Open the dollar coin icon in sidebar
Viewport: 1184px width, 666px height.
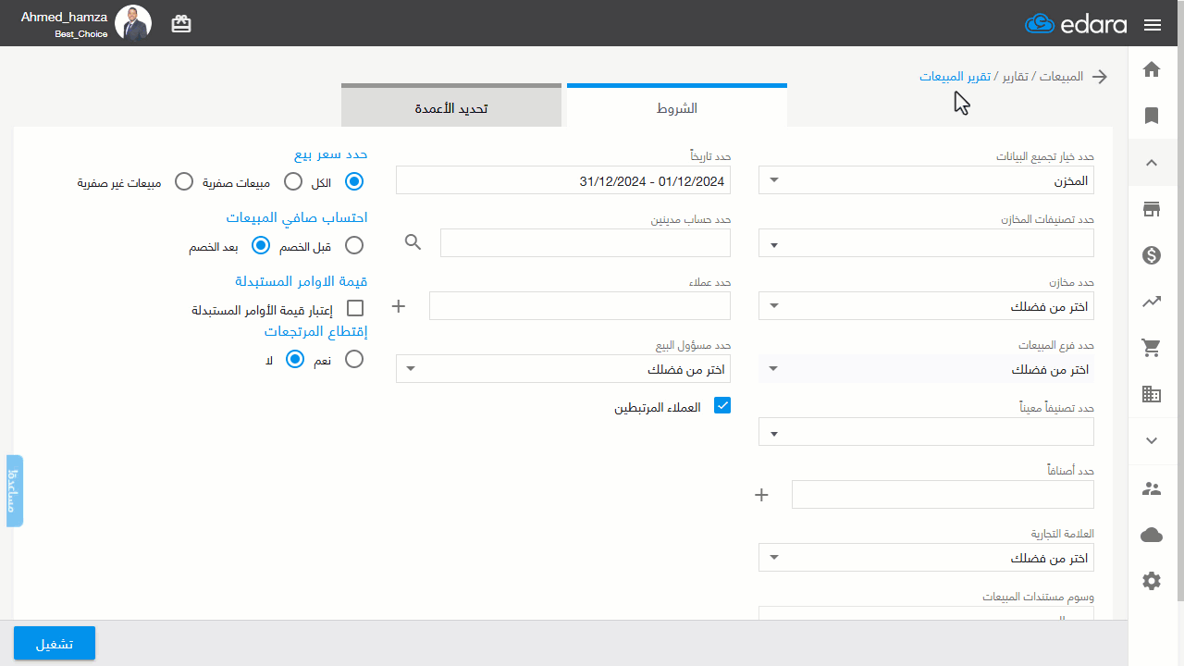(x=1152, y=255)
